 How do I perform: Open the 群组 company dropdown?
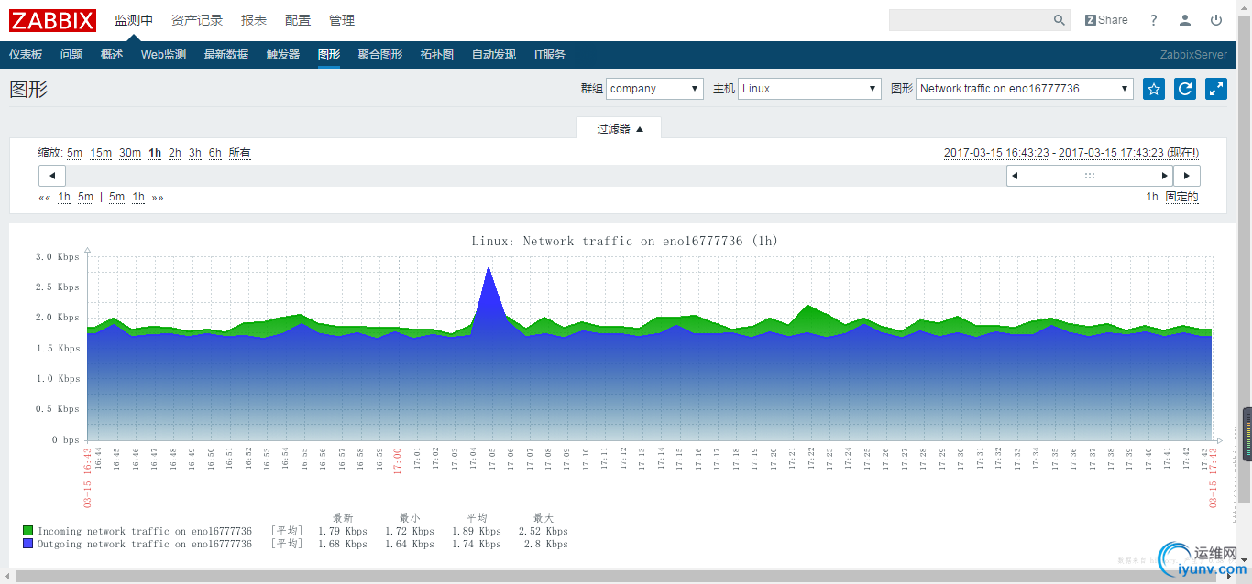click(654, 89)
